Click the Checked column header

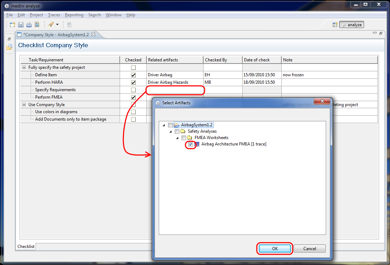coord(133,60)
